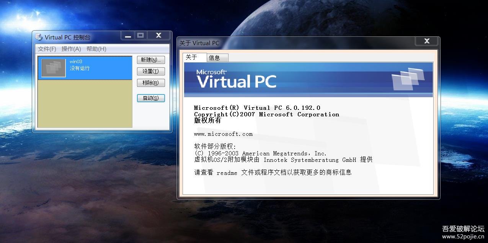
Task: Open the 文件(F) menu
Action: pyautogui.click(x=47, y=49)
